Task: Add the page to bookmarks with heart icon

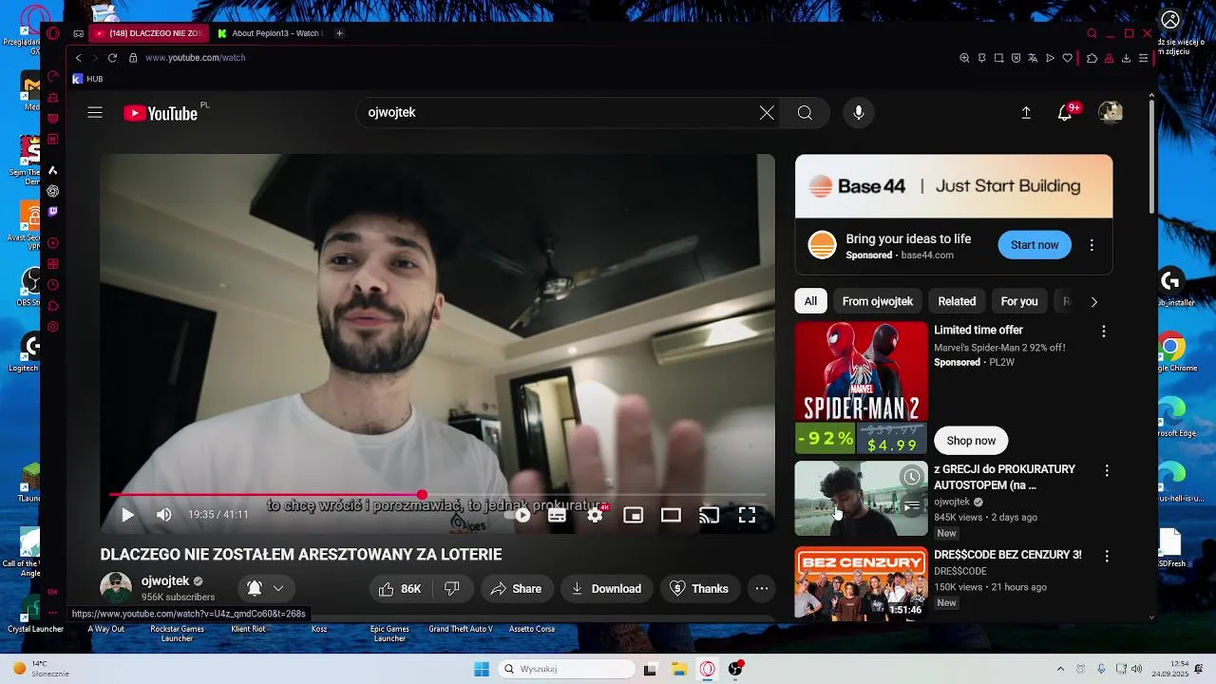Action: (1067, 58)
